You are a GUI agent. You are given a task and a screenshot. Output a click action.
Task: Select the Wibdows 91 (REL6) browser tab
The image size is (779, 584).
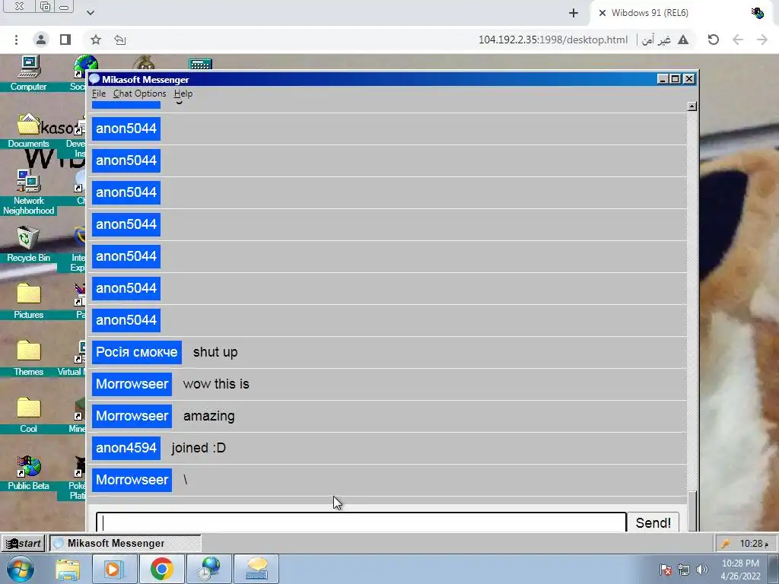(x=681, y=13)
